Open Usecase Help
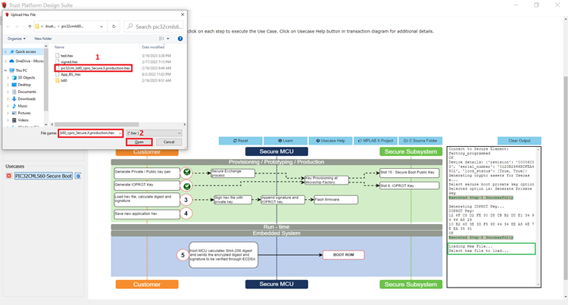Image resolution: width=568 pixels, height=305 pixels. click(x=330, y=141)
